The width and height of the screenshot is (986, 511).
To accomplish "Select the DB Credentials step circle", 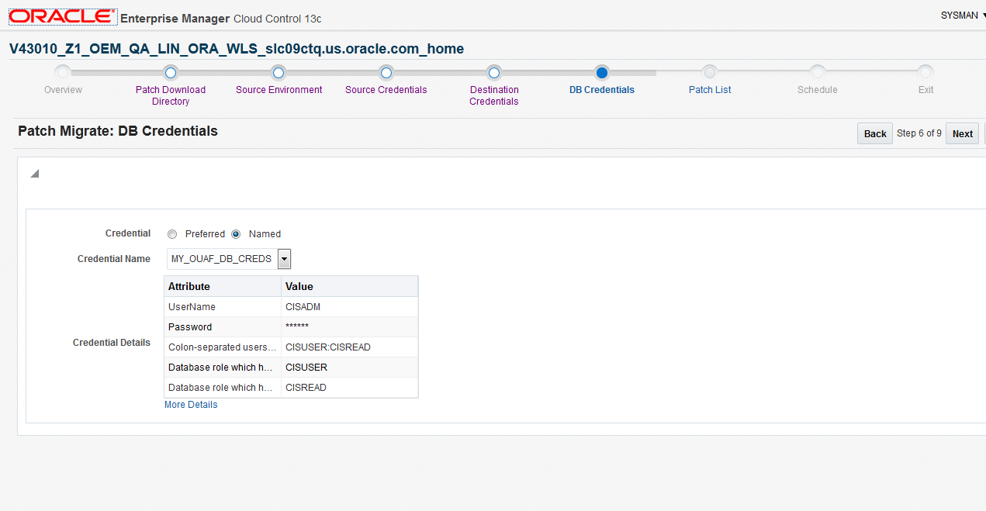I will click(x=601, y=73).
